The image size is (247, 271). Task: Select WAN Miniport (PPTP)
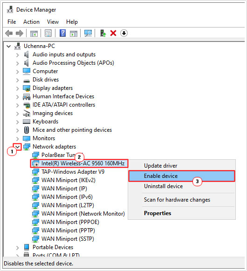[x=68, y=230]
